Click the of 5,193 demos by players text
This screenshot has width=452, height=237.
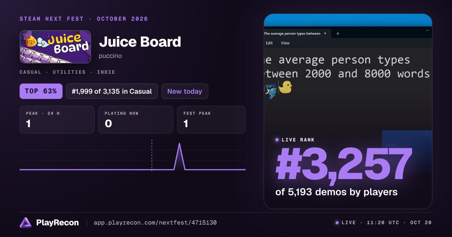pos(336,192)
